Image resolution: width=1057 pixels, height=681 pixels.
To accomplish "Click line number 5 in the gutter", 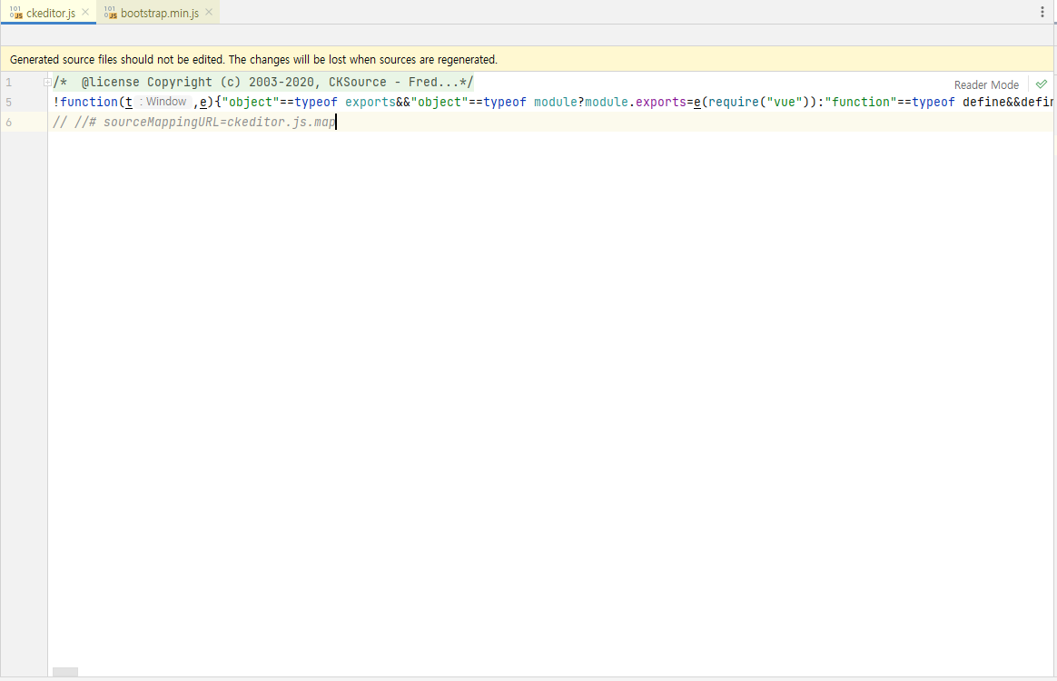I will coord(8,103).
